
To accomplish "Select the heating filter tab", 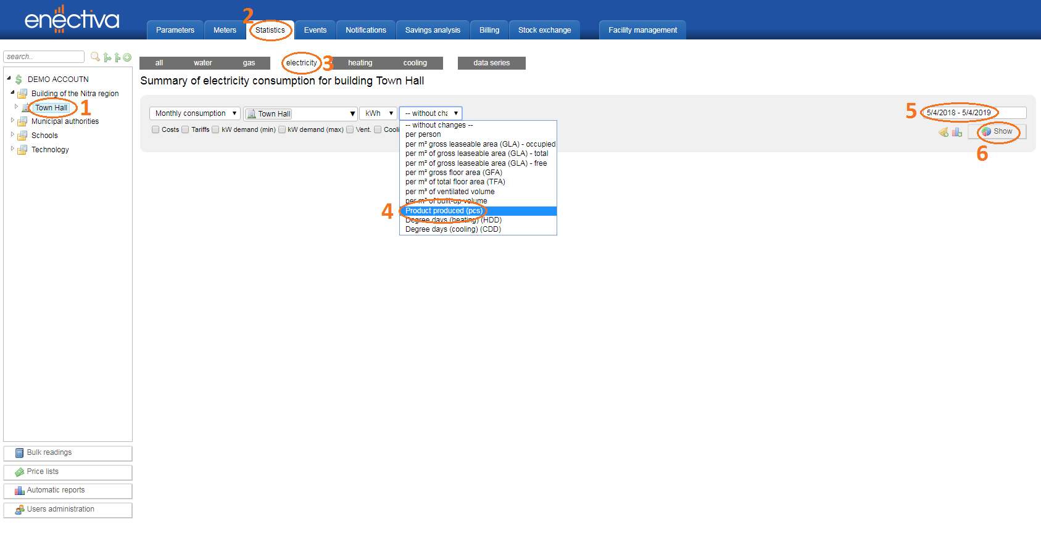I will [360, 63].
